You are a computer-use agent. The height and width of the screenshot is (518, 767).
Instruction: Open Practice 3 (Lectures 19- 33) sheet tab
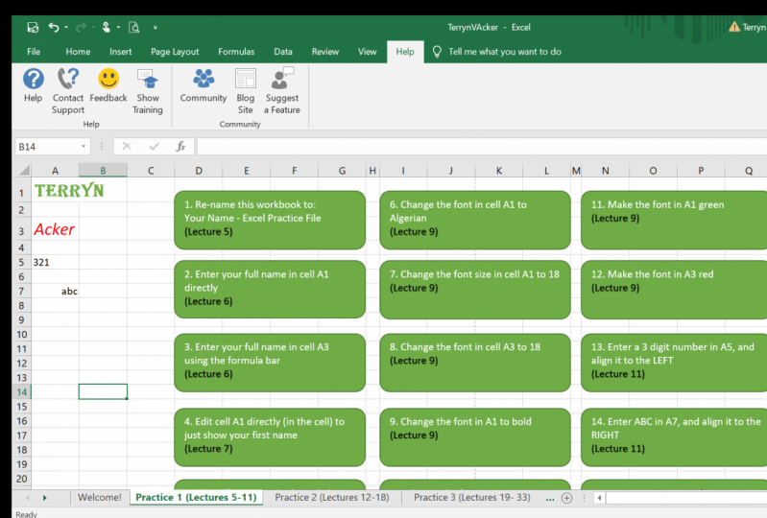472,498
